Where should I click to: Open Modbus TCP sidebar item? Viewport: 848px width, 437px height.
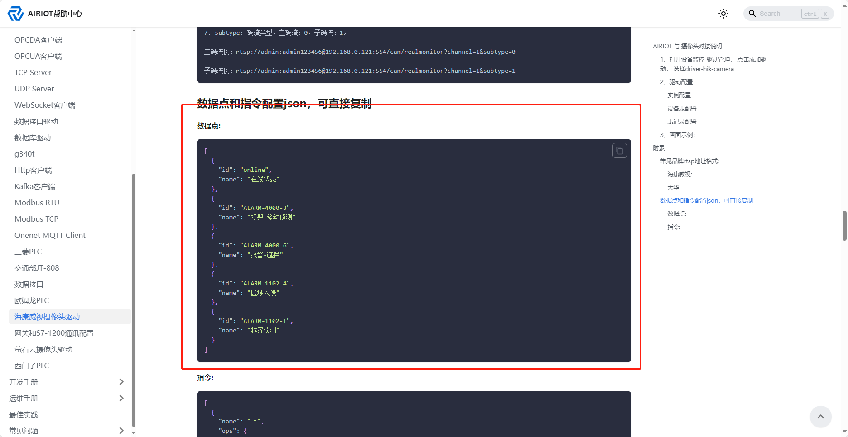click(37, 219)
